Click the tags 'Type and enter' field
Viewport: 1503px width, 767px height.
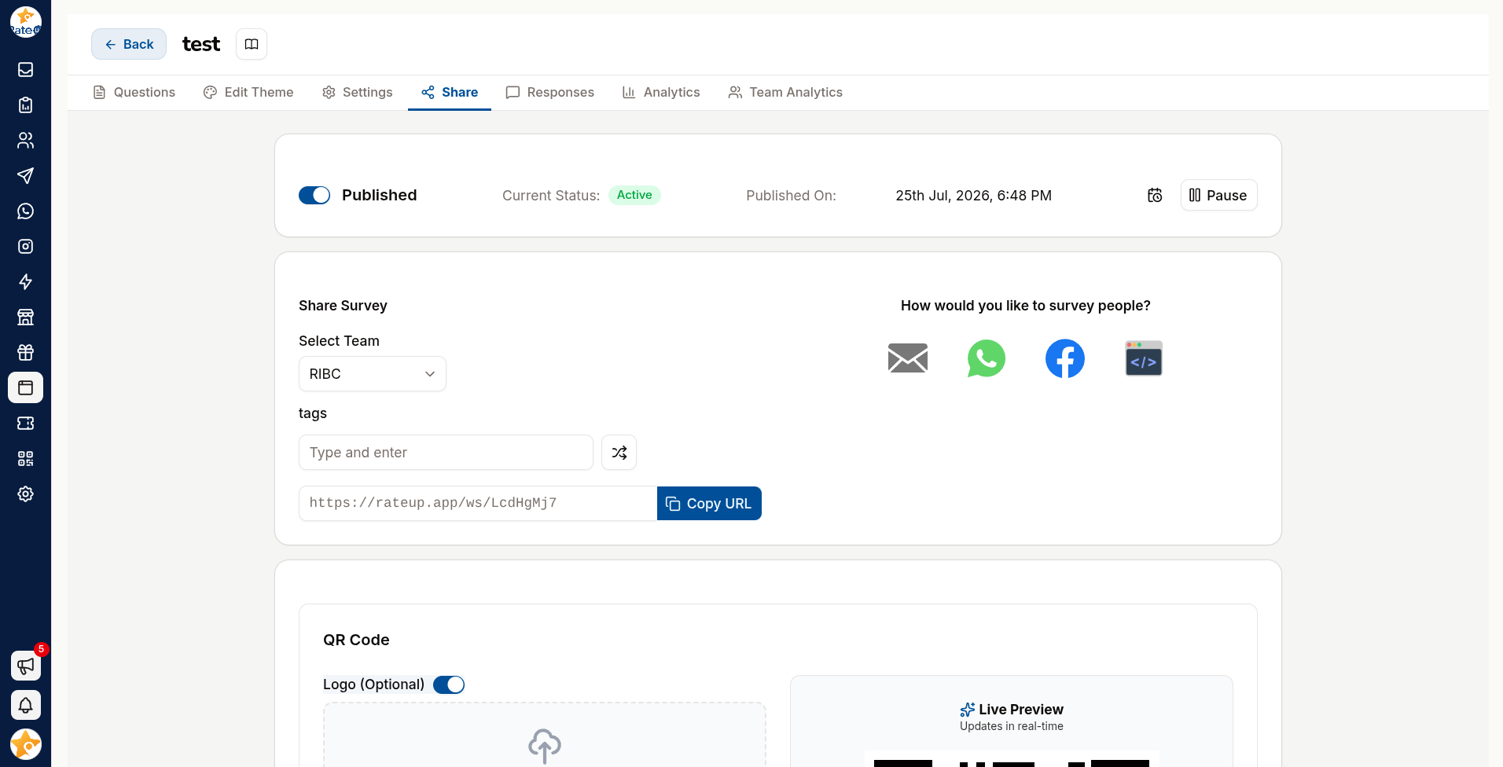pos(446,453)
